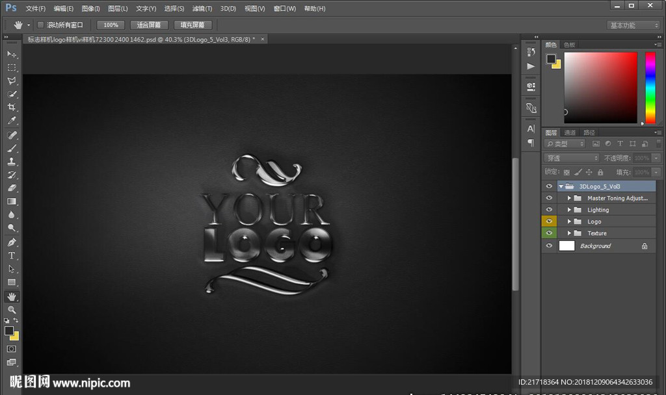The height and width of the screenshot is (395, 666).
Task: Open the workspace switcher dropdown
Action: (633, 25)
